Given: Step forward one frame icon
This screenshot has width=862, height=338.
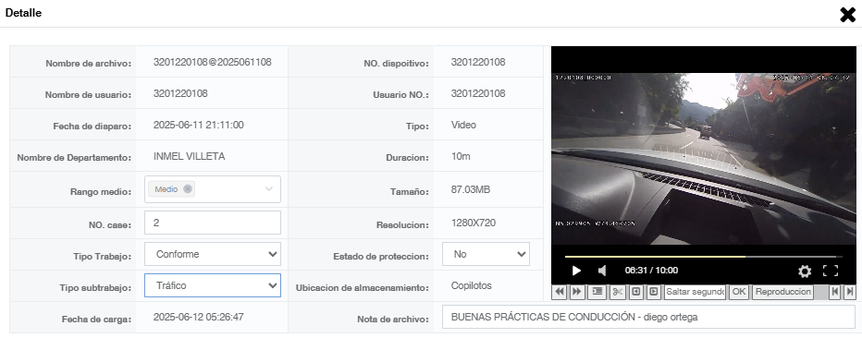Looking at the screenshot, I should click(653, 292).
